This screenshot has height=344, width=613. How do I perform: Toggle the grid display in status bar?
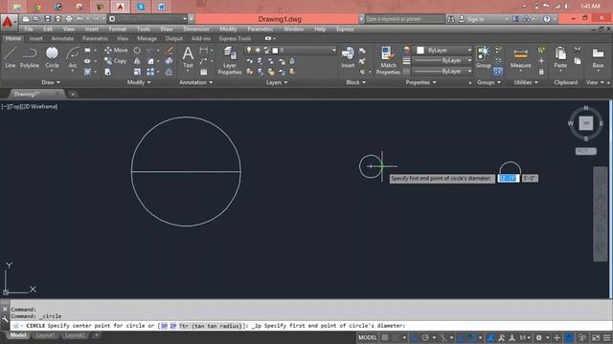coord(385,337)
